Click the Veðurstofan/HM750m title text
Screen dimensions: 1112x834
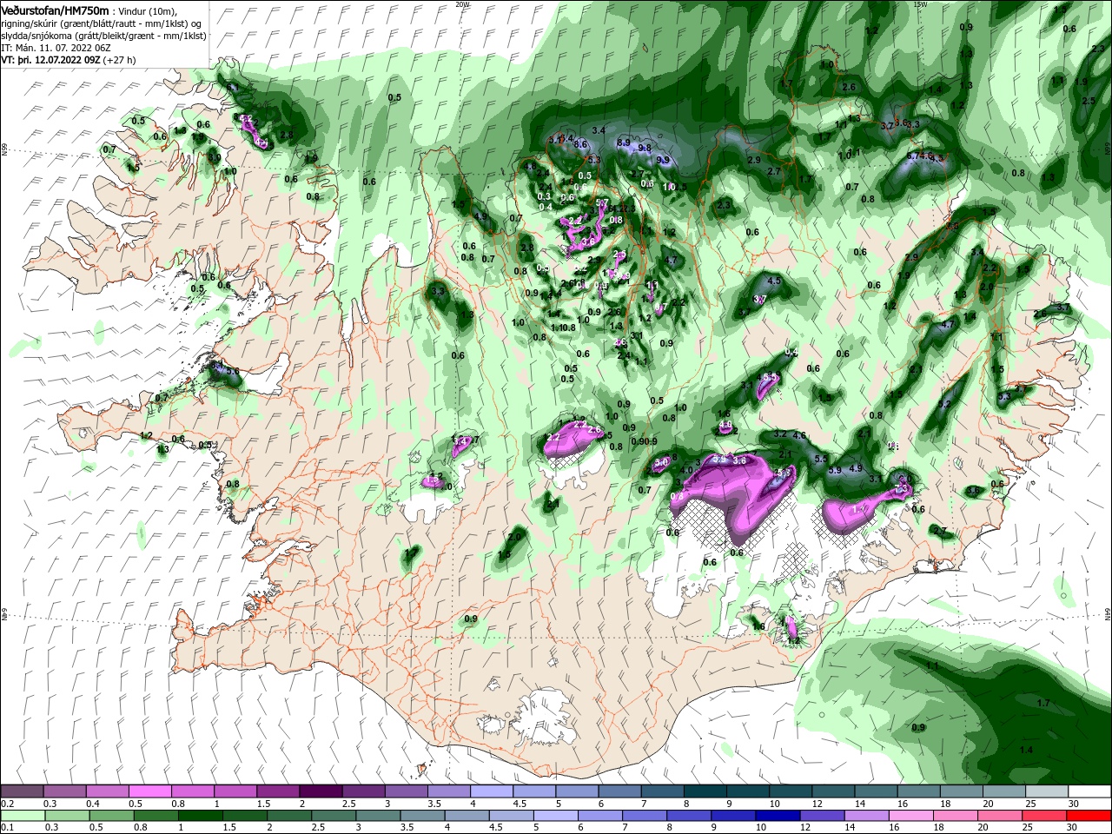click(55, 10)
